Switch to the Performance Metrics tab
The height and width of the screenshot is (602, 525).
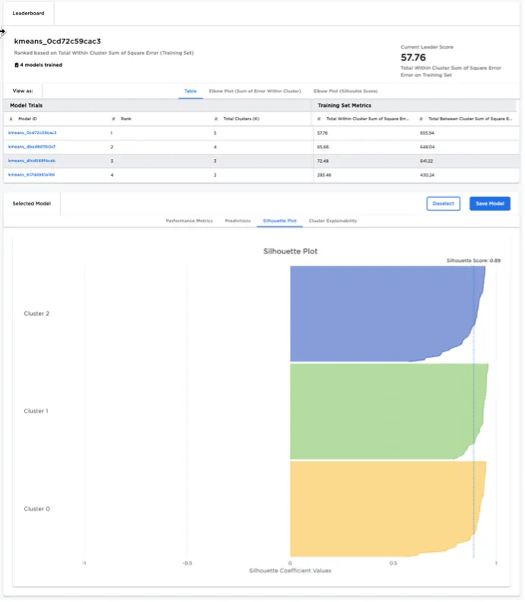(189, 221)
